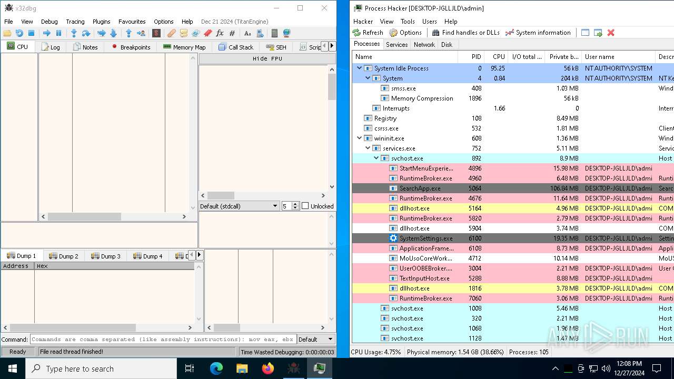
Task: Open the Labels icon in x32dbg toolbar
Action: 195,33
